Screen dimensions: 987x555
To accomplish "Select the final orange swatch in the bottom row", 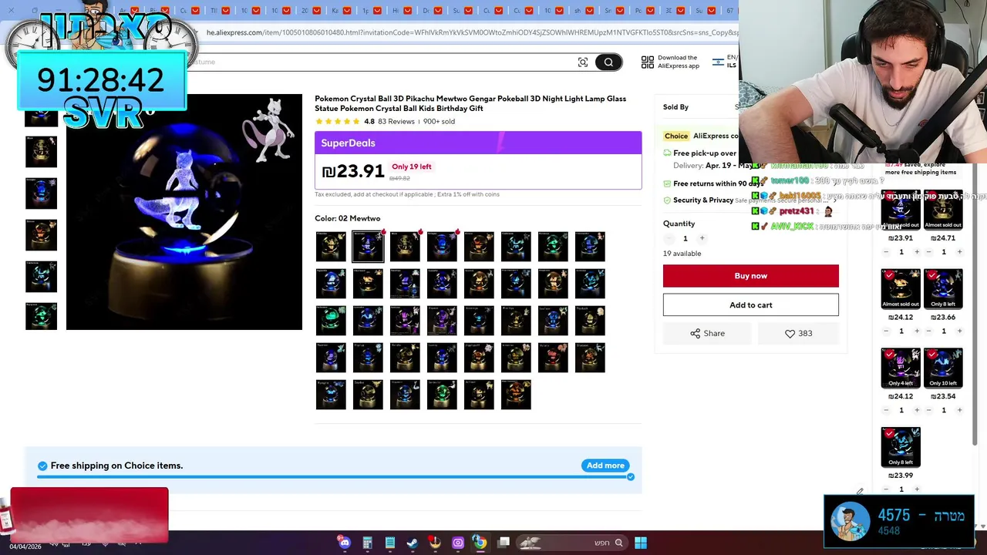I will click(516, 394).
